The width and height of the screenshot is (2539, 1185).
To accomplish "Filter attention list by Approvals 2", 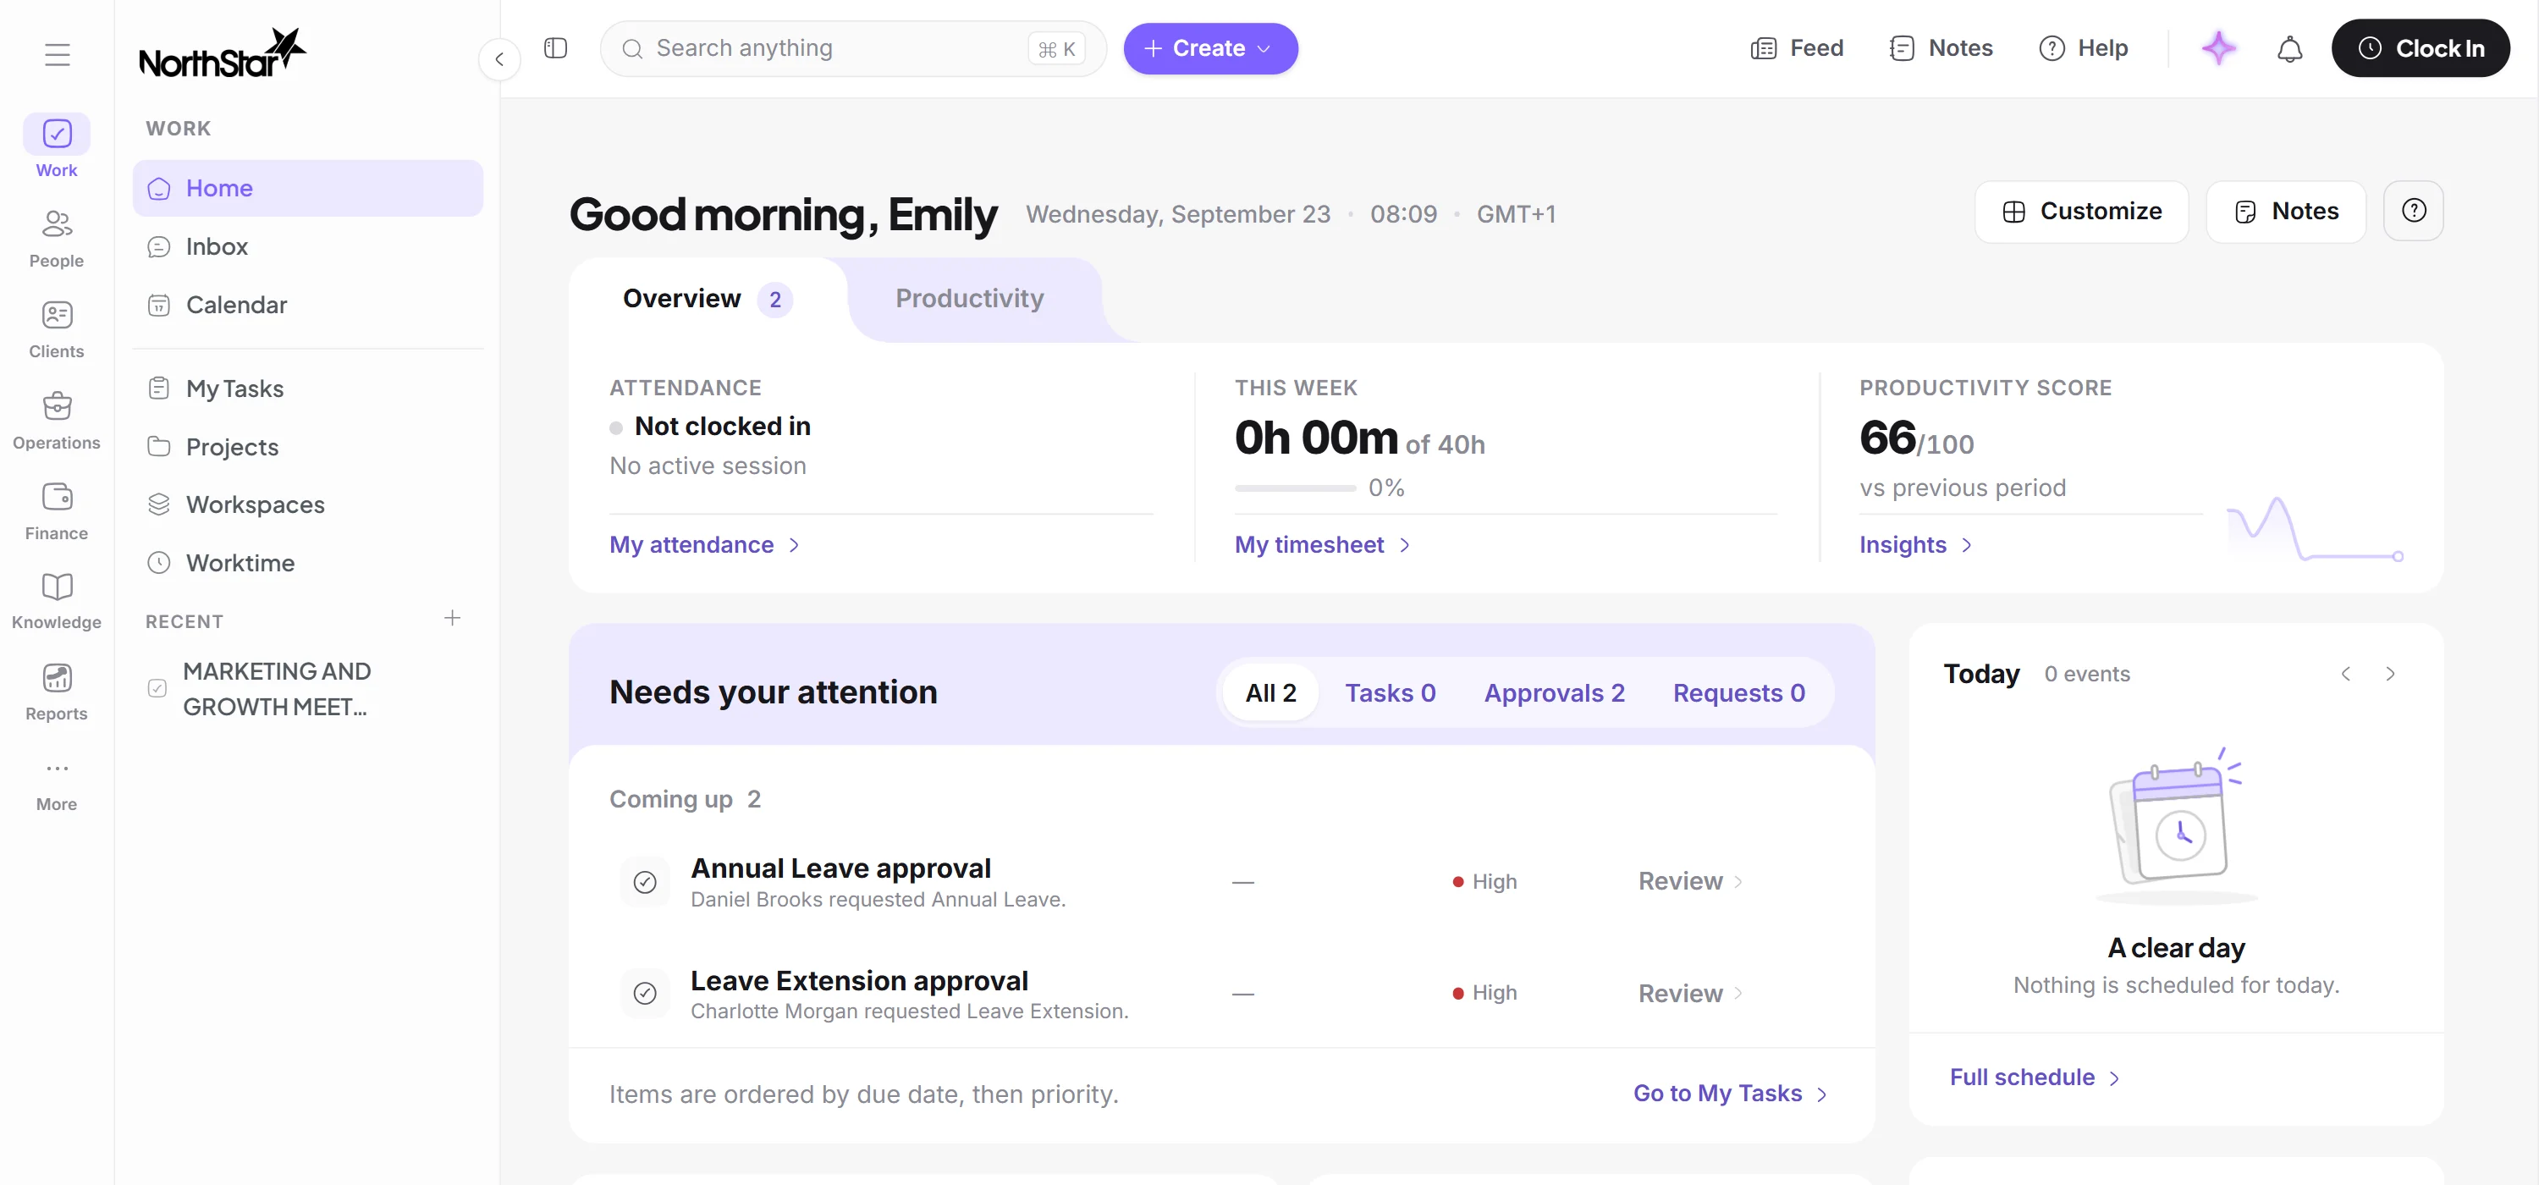I will point(1555,693).
